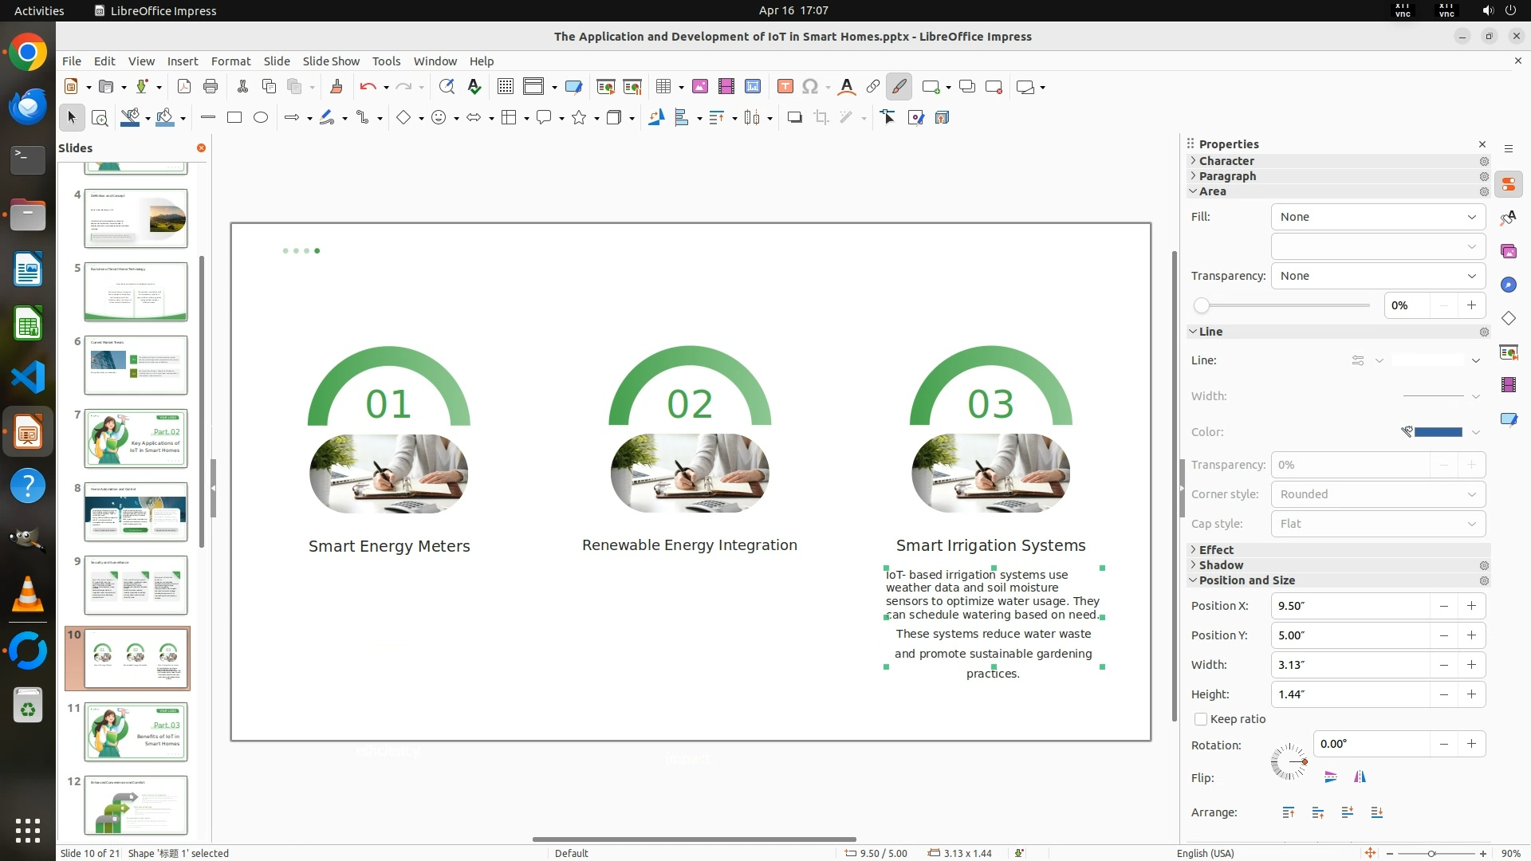The height and width of the screenshot is (861, 1531).
Task: Select slide 8 thumbnail in panel
Action: pyautogui.click(x=136, y=512)
